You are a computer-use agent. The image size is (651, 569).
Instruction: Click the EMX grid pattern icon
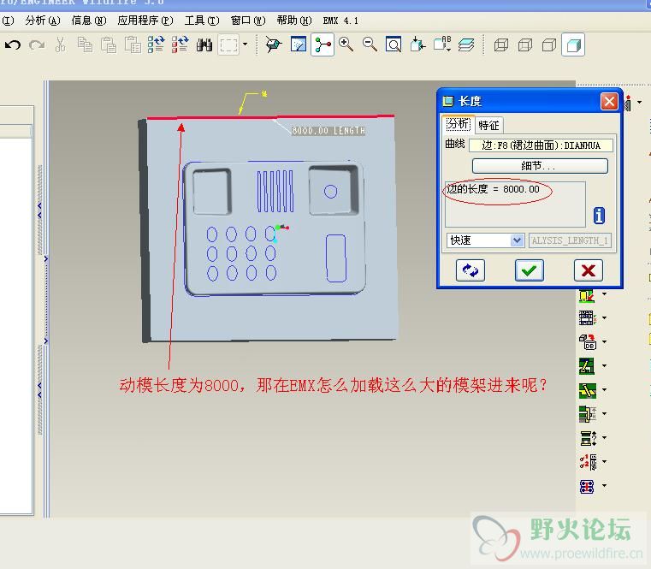pyautogui.click(x=587, y=318)
